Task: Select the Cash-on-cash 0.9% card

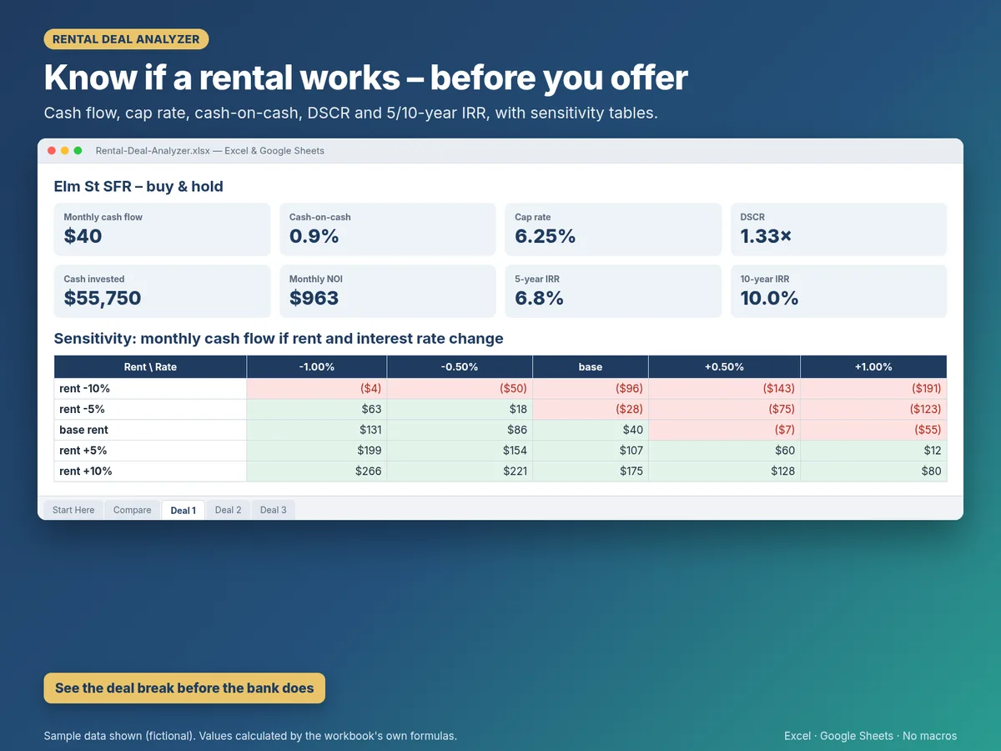Action: [388, 229]
